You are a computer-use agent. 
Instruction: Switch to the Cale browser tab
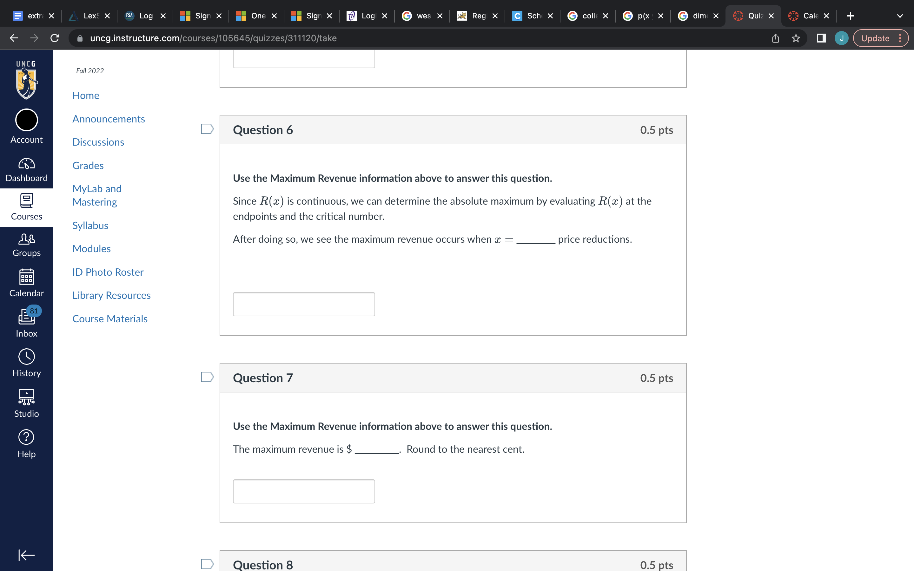805,16
